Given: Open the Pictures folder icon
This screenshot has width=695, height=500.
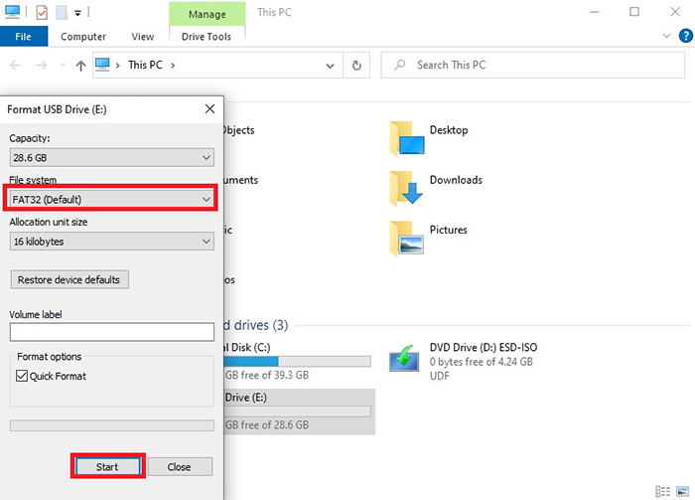Looking at the screenshot, I should (407, 237).
